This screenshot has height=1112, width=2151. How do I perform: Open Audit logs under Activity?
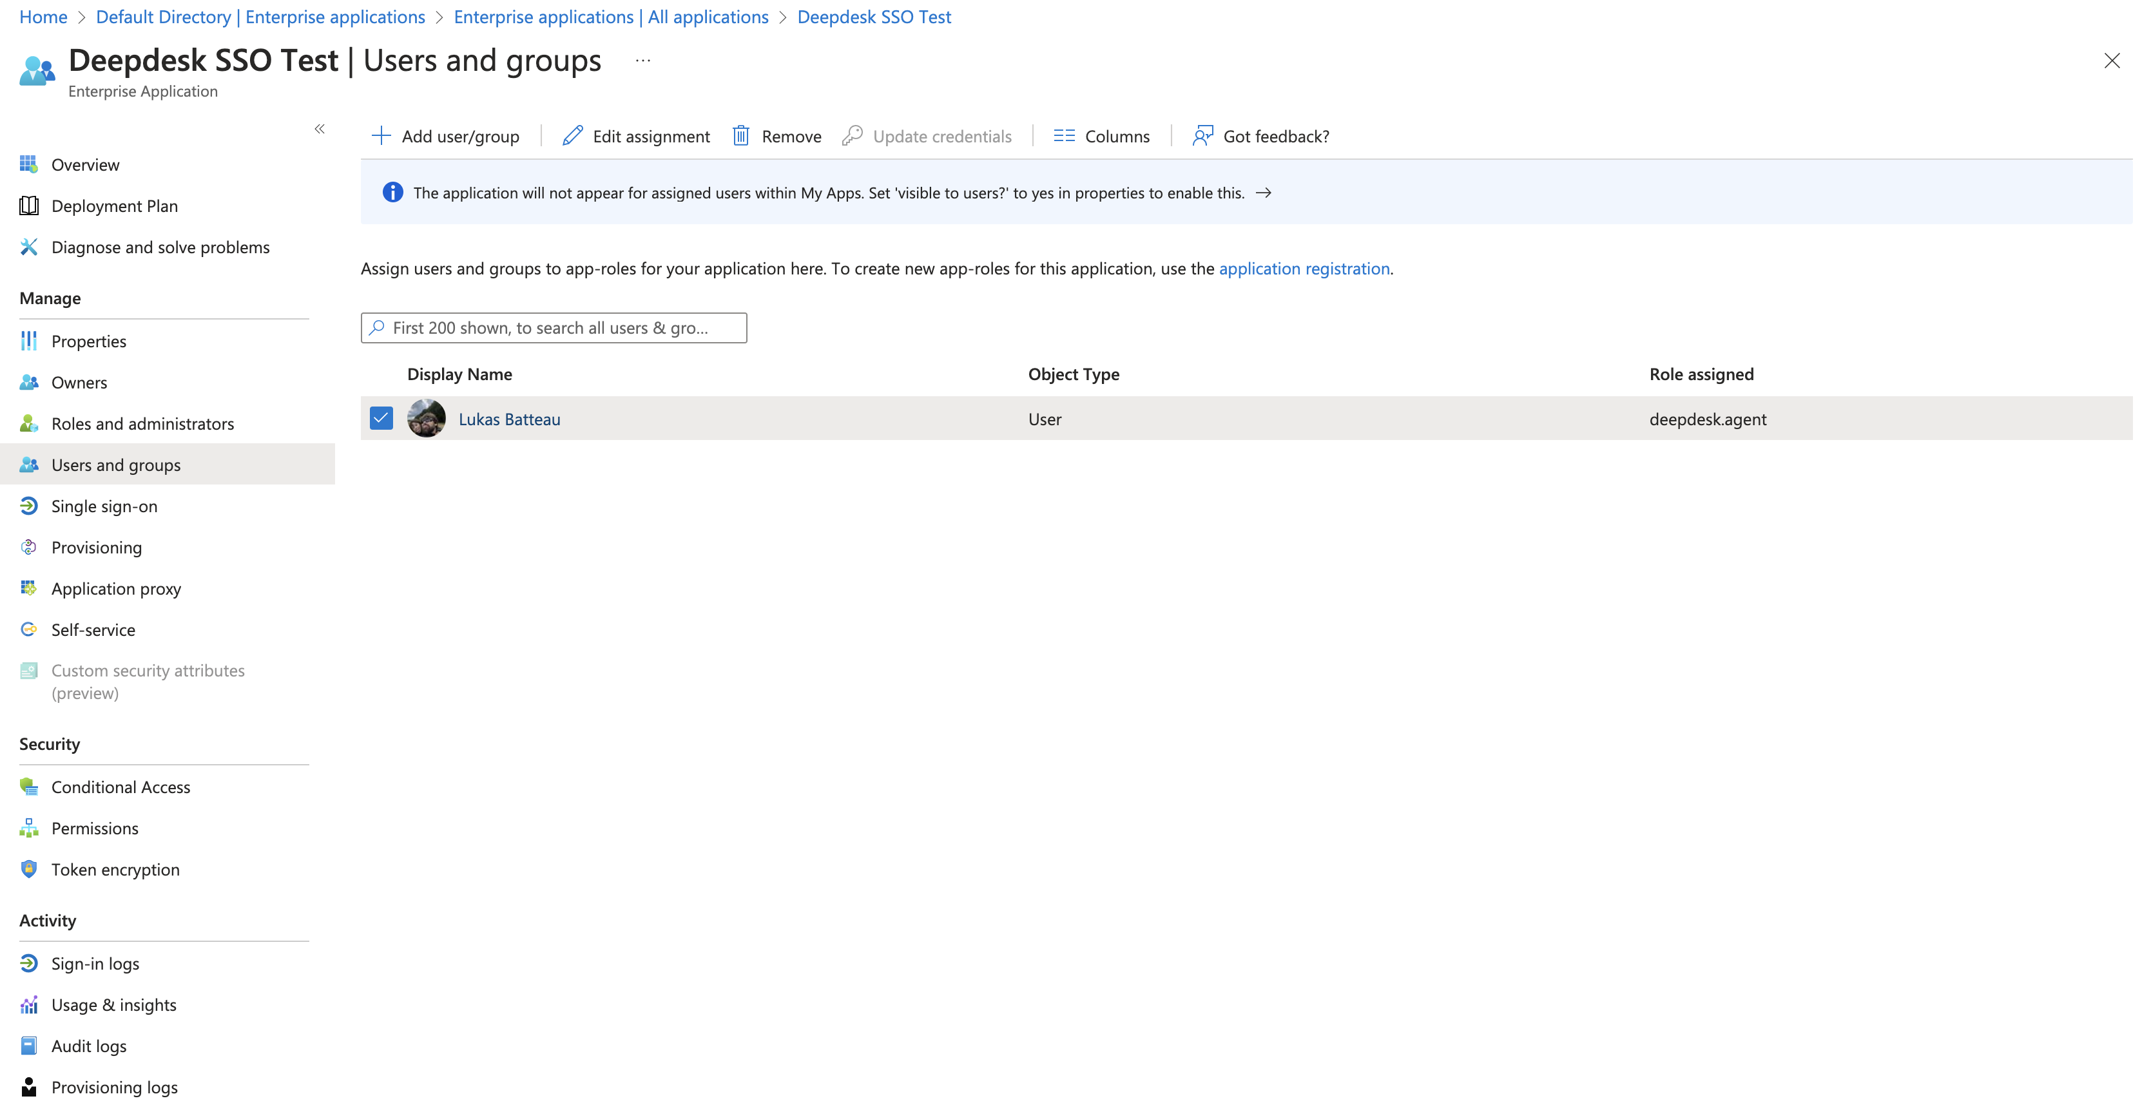pyautogui.click(x=88, y=1046)
